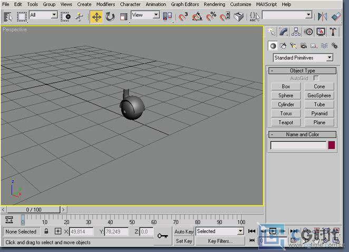The width and height of the screenshot is (349, 252).
Task: Open the Selected key filter dropdown
Action: (x=220, y=231)
